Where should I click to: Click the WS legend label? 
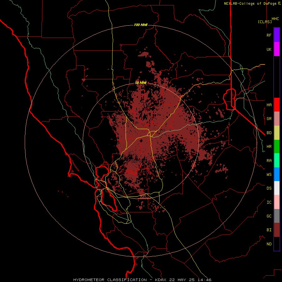coord(269,174)
